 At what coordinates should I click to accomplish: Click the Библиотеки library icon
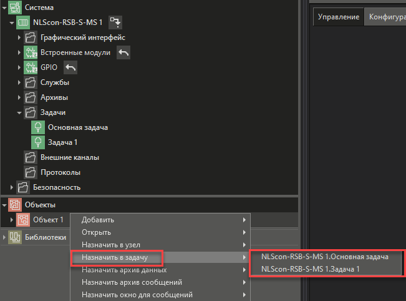click(15, 237)
